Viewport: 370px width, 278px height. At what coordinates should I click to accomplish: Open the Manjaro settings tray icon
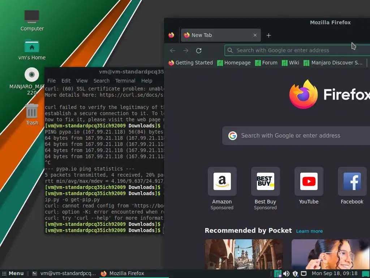click(x=278, y=274)
